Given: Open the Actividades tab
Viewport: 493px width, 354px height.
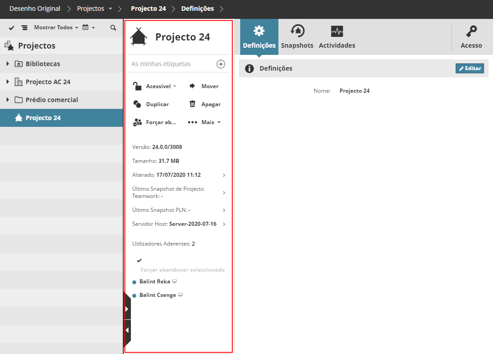Looking at the screenshot, I should click(337, 37).
